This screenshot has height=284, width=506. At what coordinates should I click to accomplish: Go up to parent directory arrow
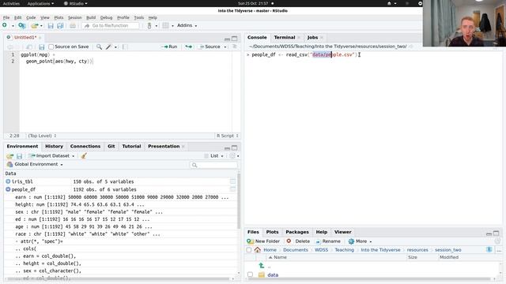[262, 266]
